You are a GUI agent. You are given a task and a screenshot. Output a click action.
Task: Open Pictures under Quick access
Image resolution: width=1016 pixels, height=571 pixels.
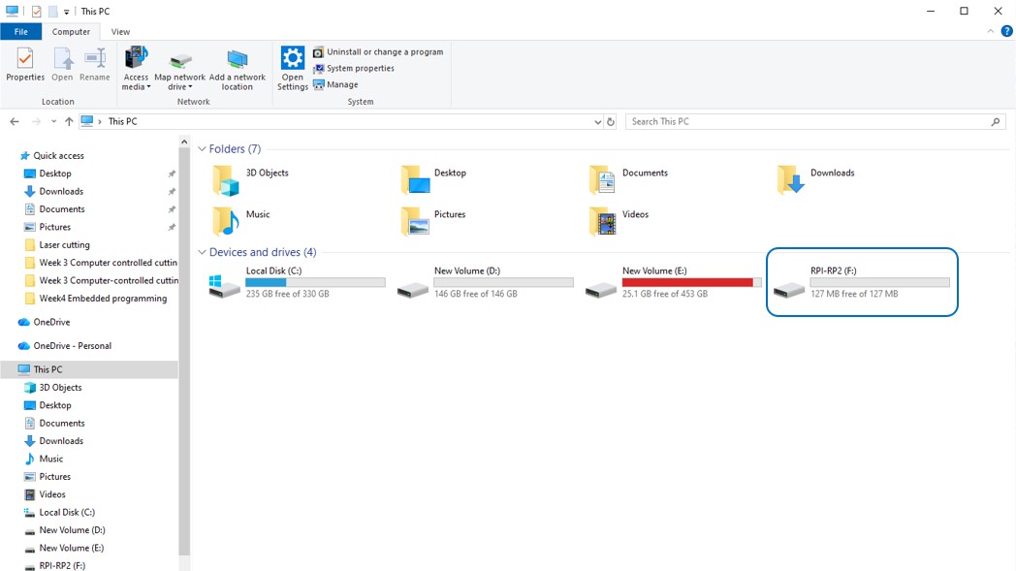coord(55,227)
